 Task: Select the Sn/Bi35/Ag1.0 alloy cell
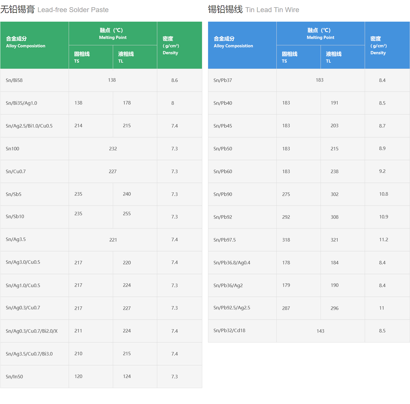tap(21, 103)
